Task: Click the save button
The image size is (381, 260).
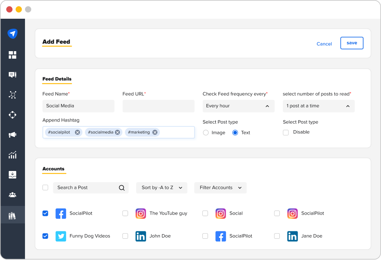Action: click(351, 43)
